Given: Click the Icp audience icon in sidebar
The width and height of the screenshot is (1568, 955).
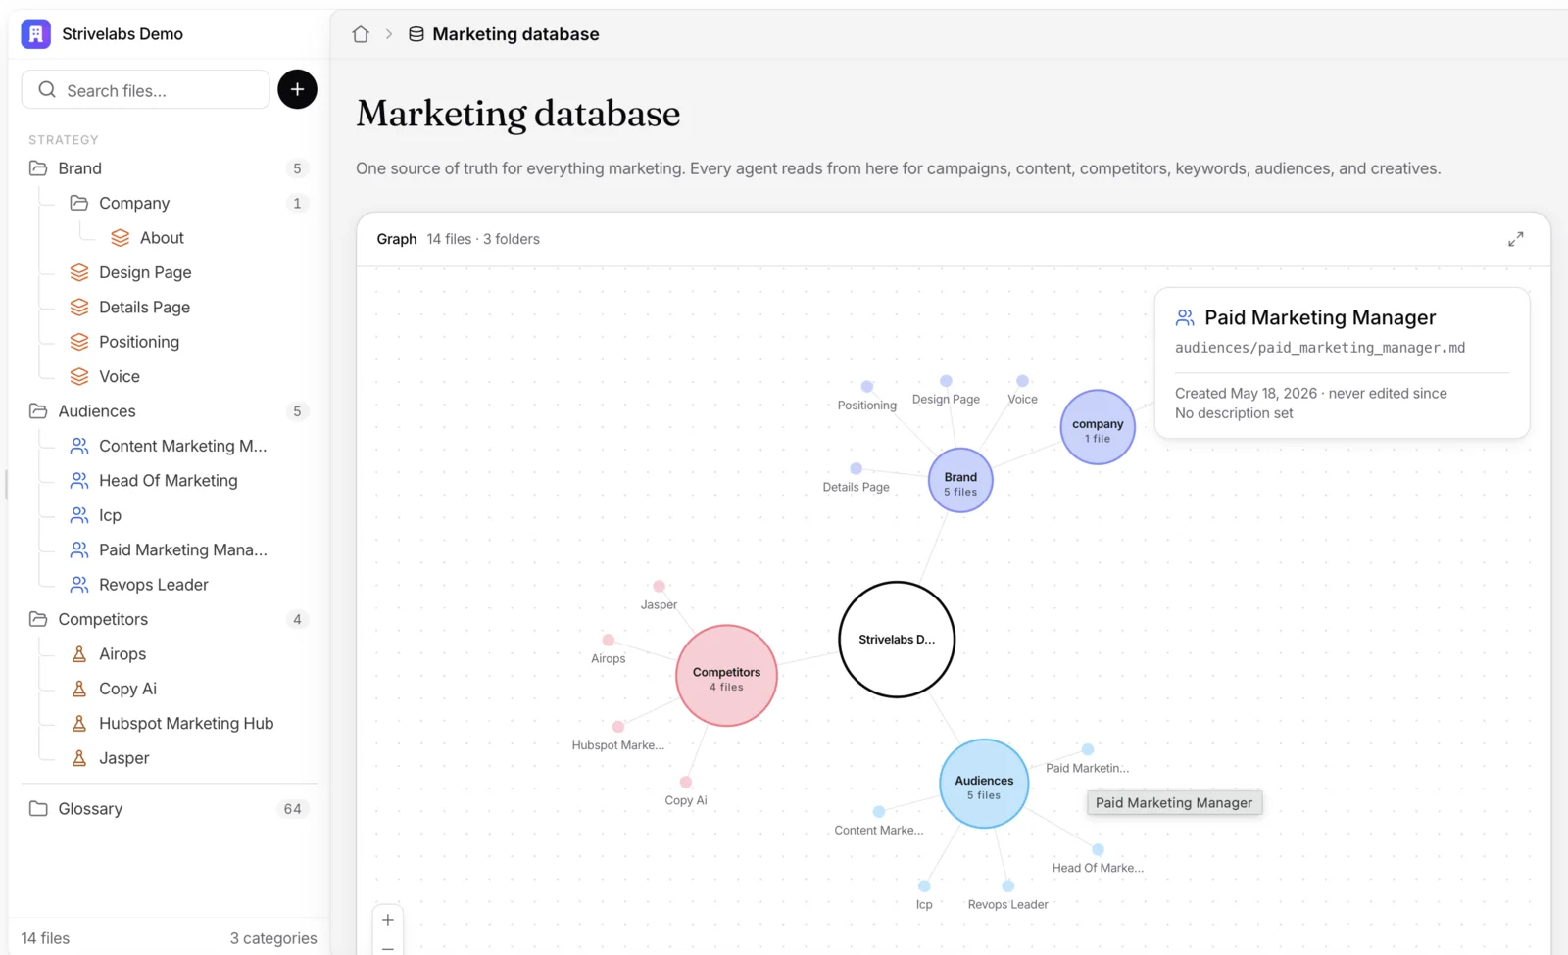Looking at the screenshot, I should coord(79,515).
